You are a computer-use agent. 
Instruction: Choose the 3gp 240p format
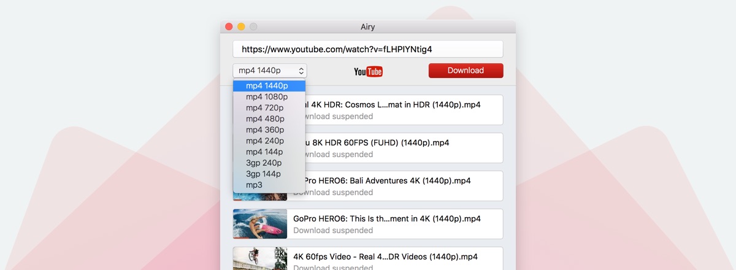[269, 163]
